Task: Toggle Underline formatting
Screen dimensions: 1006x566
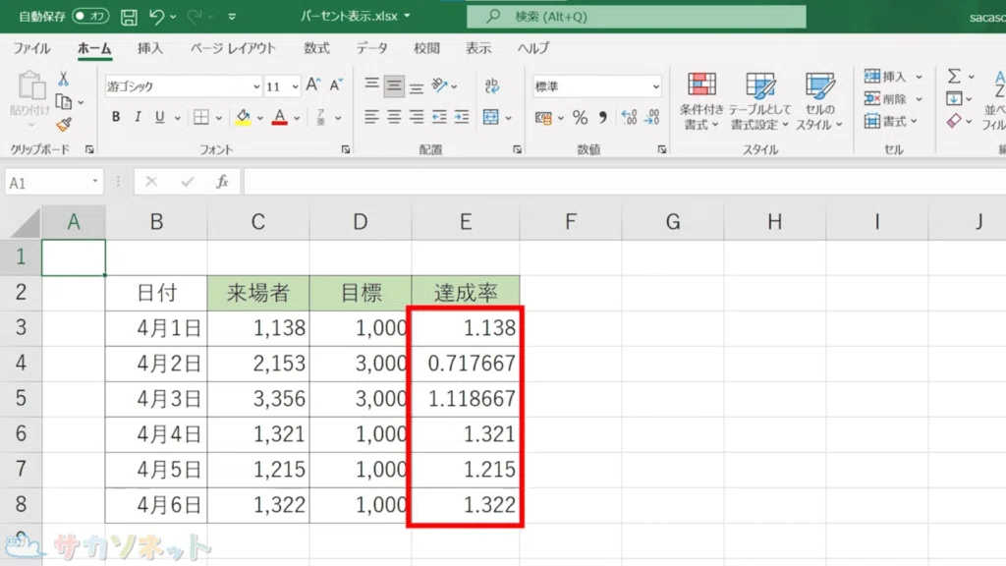Action: pos(159,118)
